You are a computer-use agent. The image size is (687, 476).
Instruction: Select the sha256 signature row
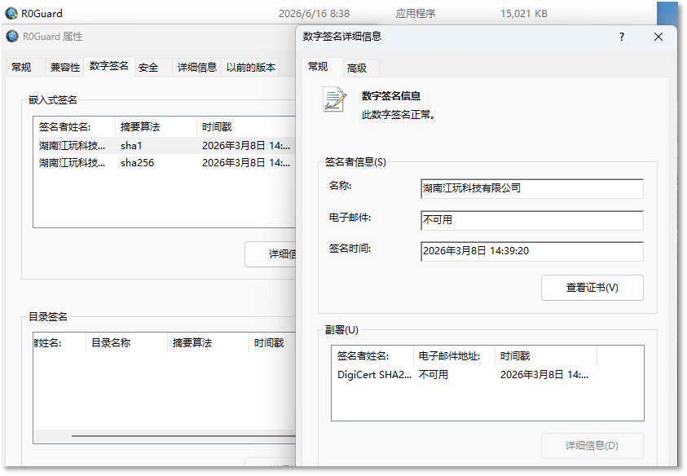(x=166, y=163)
